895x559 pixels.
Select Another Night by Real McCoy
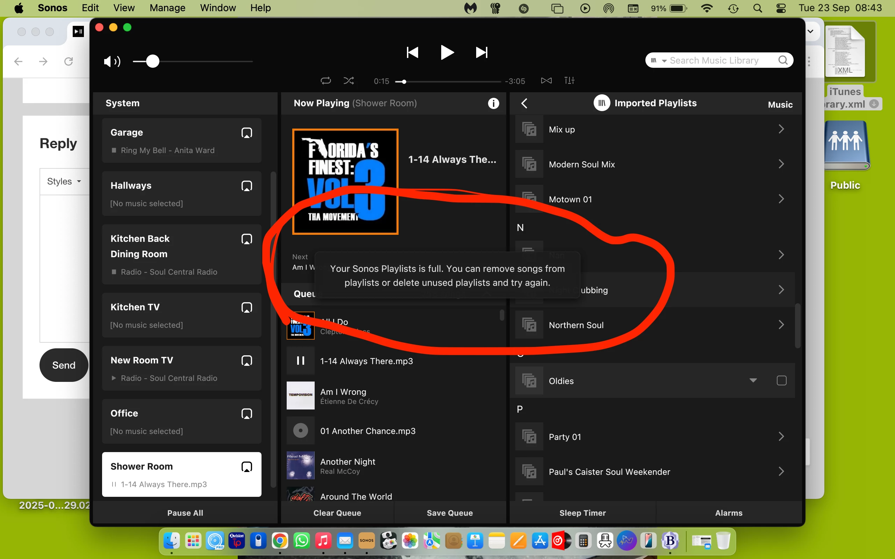392,466
